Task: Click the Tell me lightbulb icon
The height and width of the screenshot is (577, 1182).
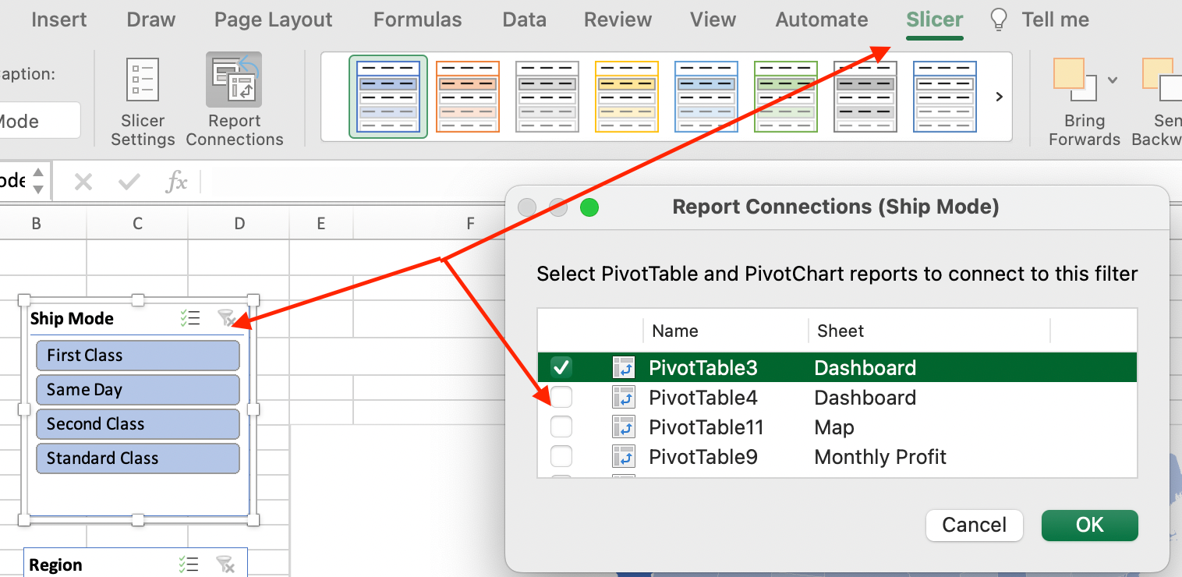Action: click(998, 20)
